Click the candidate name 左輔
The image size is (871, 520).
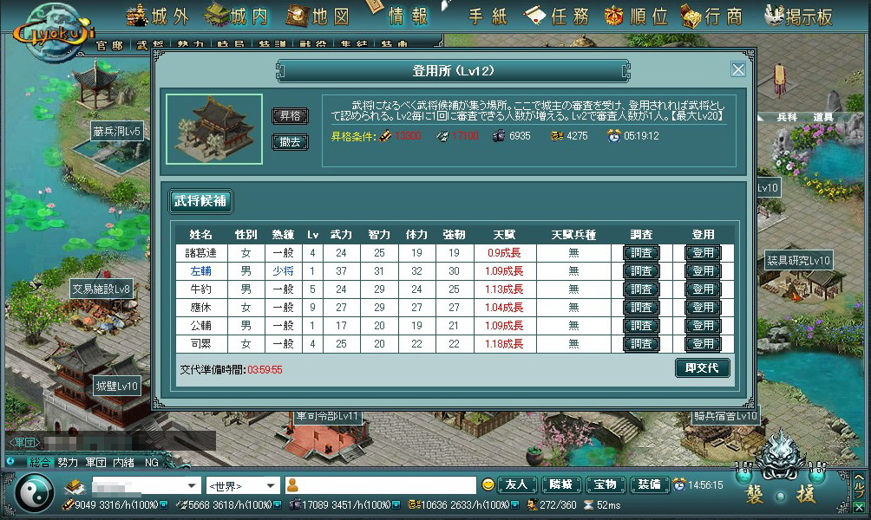pos(200,271)
